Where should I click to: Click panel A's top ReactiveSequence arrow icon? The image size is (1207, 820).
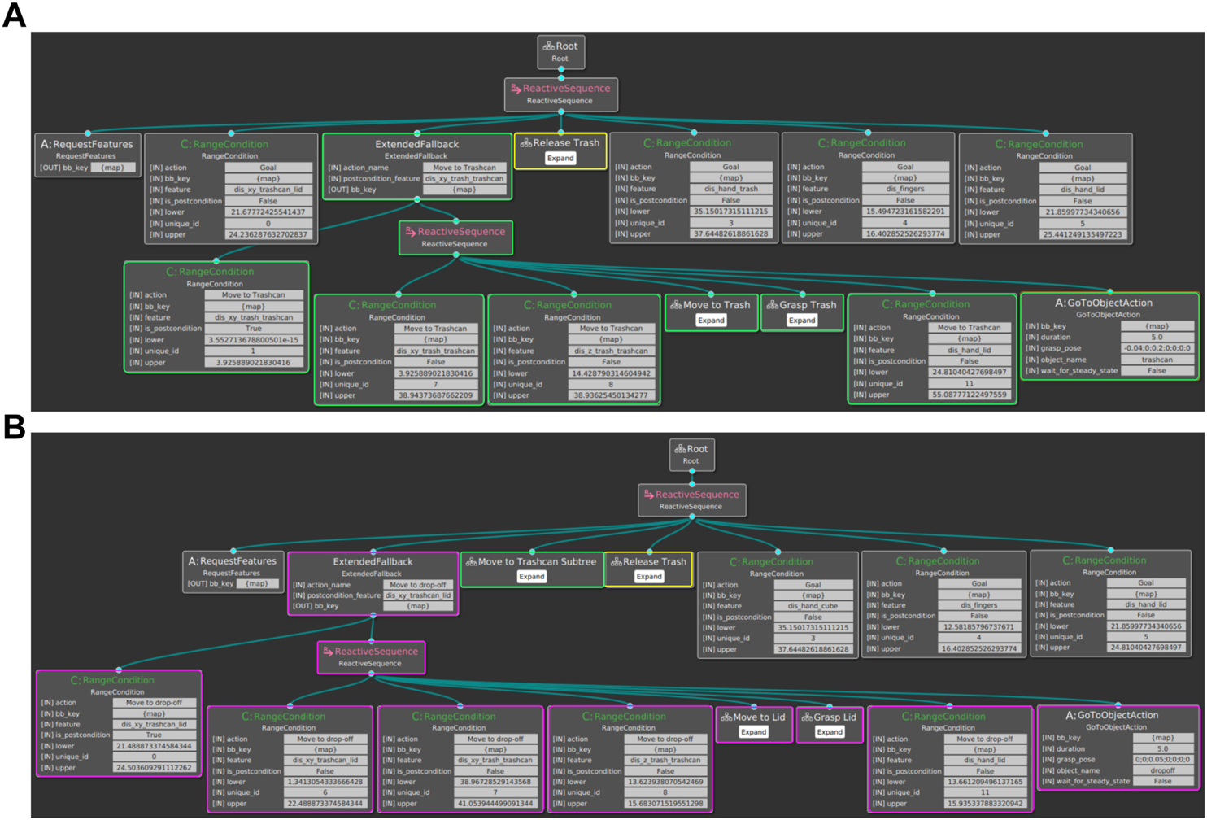coord(516,89)
